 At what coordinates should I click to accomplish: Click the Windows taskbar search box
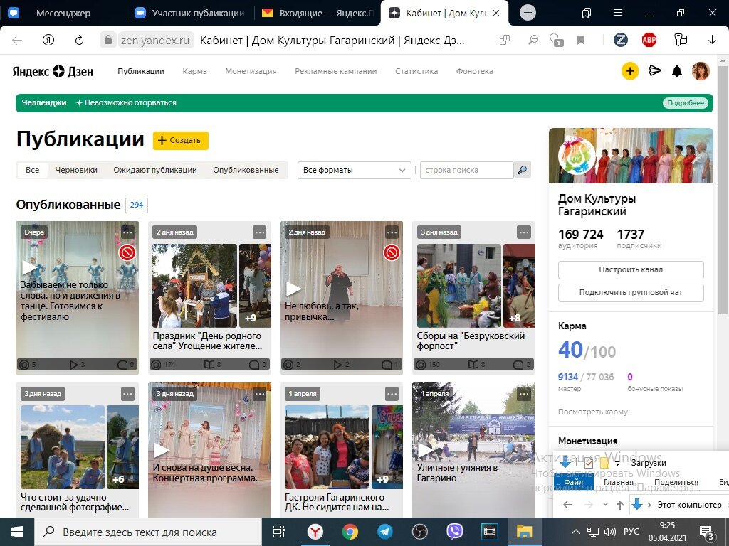point(148,532)
